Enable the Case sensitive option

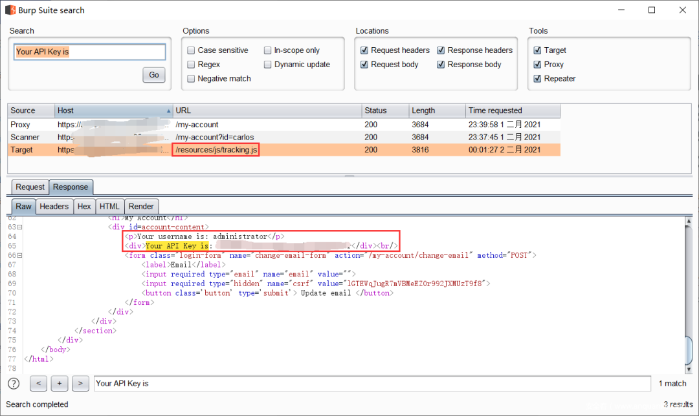[191, 50]
